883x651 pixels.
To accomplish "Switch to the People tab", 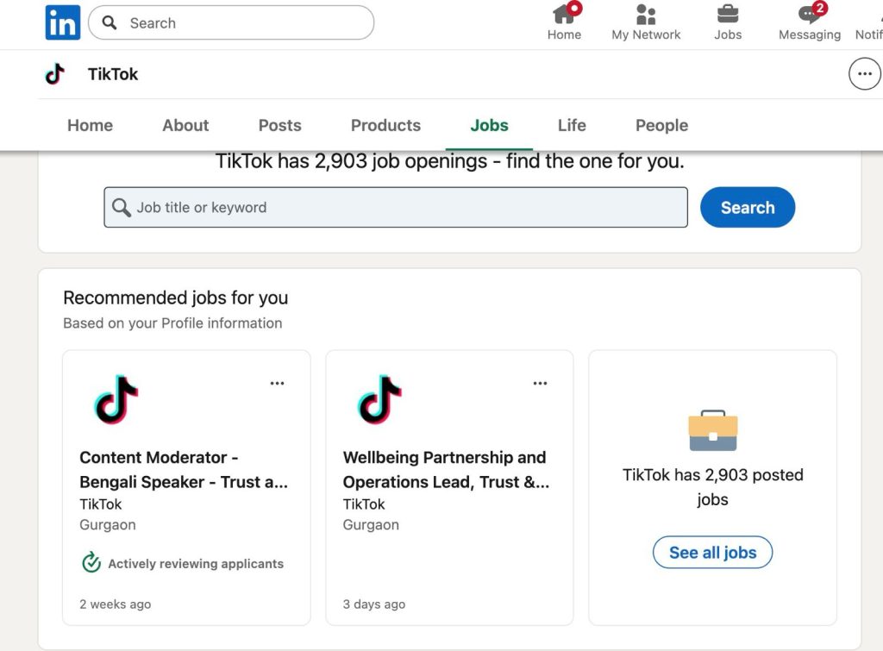I will (661, 125).
